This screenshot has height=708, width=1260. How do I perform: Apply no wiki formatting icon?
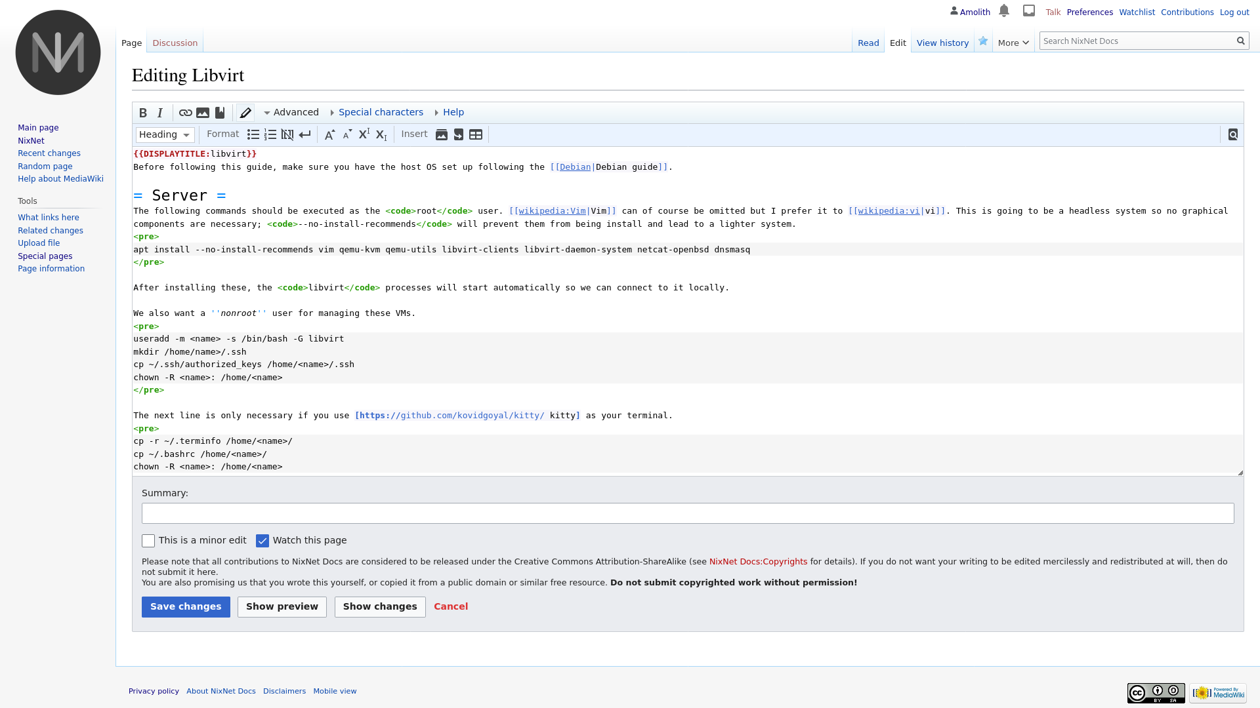[x=287, y=134]
